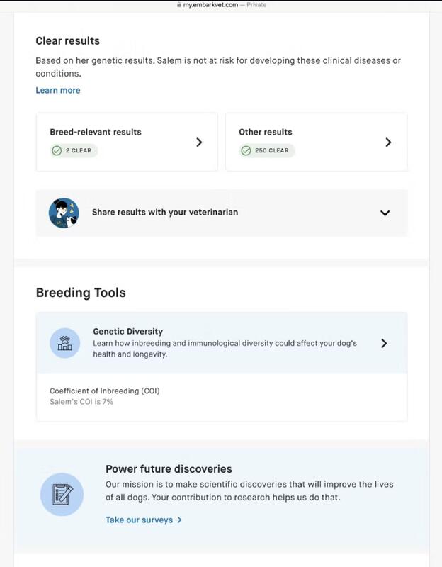Select the Breed-relevant results title
Viewport: 442px width, 567px height.
(x=96, y=132)
